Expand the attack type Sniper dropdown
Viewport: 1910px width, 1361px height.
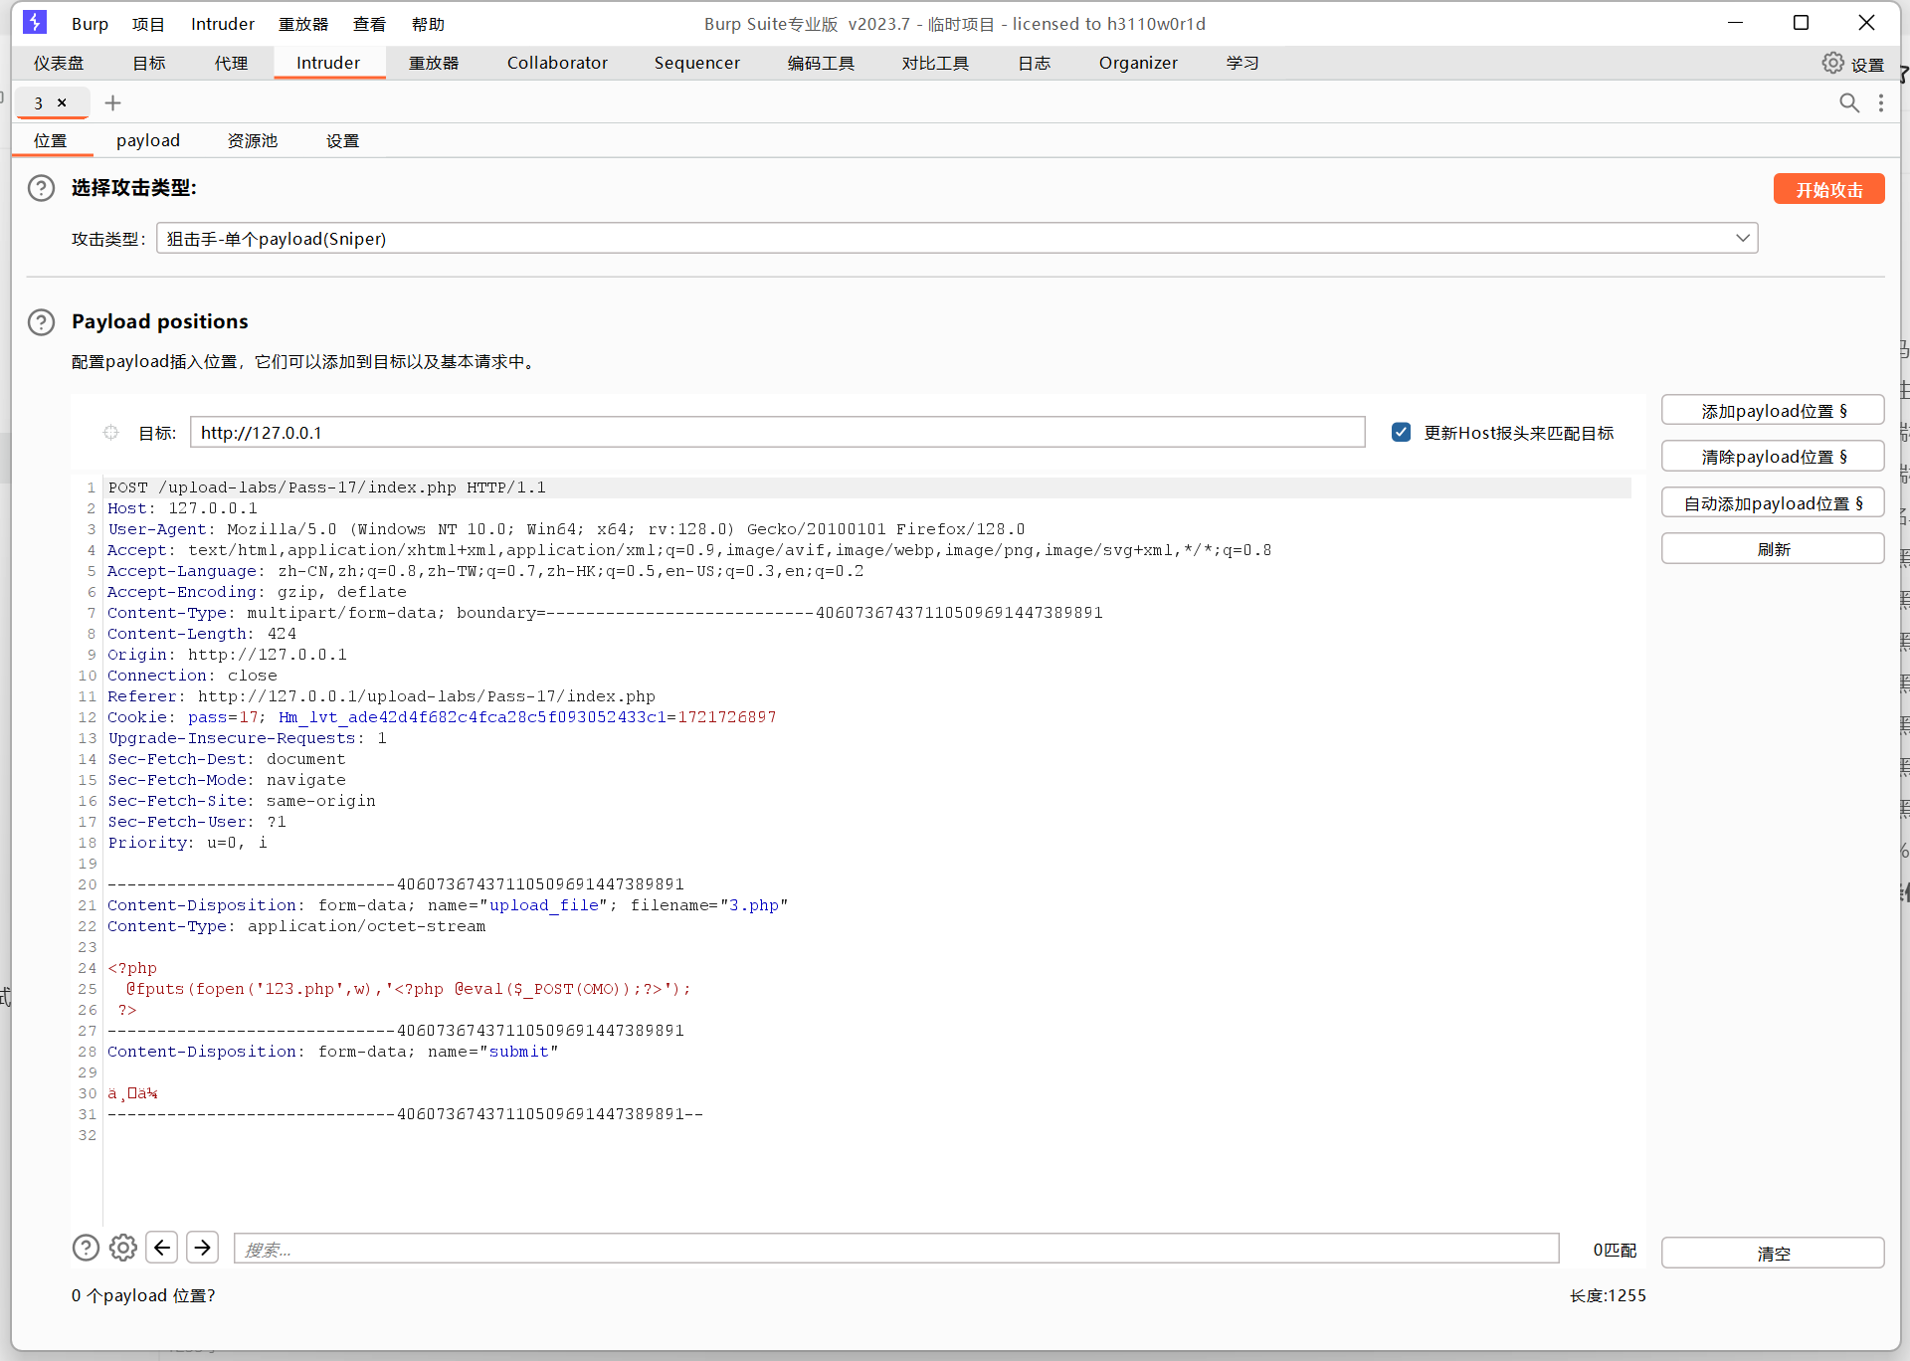(x=1742, y=238)
